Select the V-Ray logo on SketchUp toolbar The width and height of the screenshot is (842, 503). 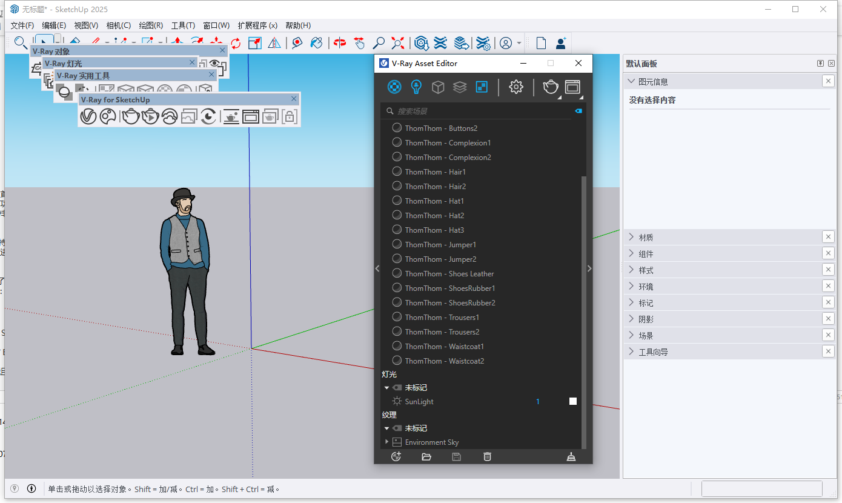click(x=88, y=116)
